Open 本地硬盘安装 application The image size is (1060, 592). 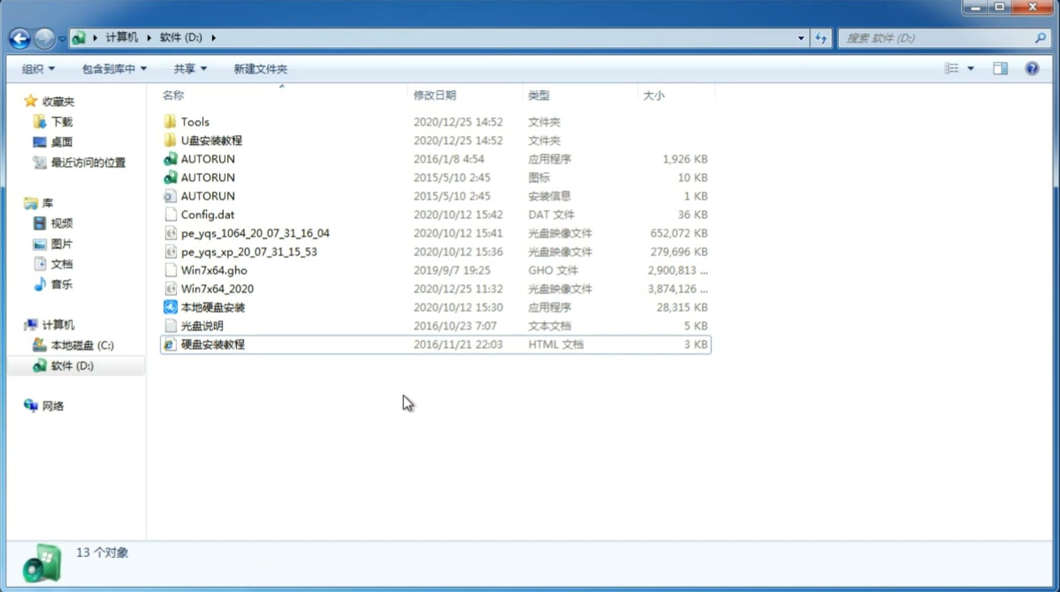pos(212,307)
